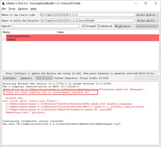The width and height of the screenshot is (161, 147).
Task: Click Browse Source button
Action: (x=147, y=15)
